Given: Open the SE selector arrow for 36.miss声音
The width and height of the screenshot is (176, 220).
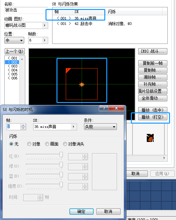Looking at the screenshot, I should [73, 127].
